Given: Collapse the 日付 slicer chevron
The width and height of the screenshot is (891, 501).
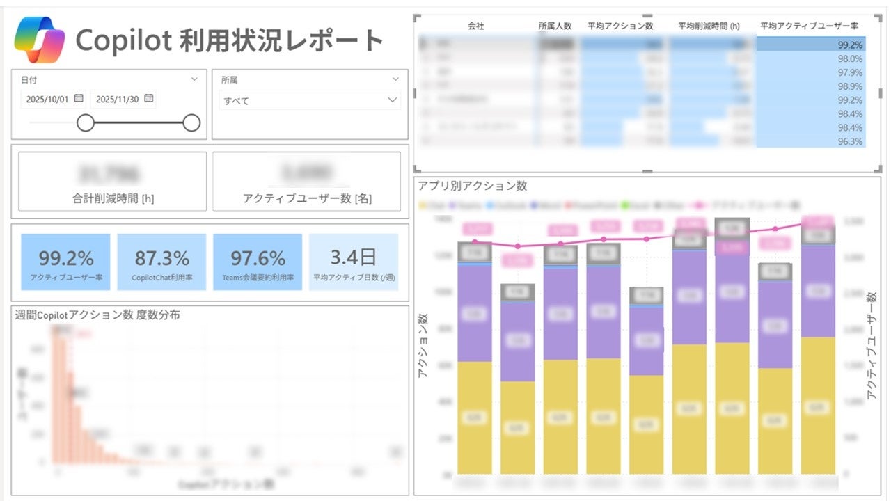Looking at the screenshot, I should [x=194, y=80].
